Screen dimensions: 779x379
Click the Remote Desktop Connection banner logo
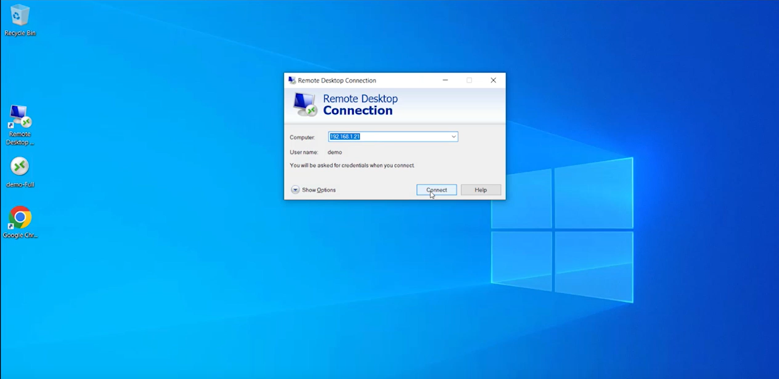(304, 104)
